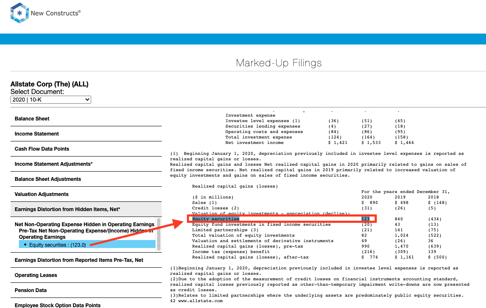This screenshot has width=486, height=308.
Task: Click Realized capital gains (losses), pre-tax row
Action: (248, 246)
